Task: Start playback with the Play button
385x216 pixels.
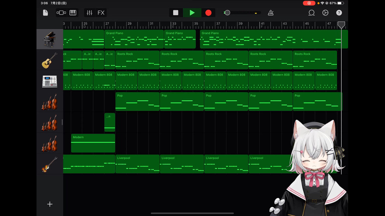Action: click(x=192, y=13)
